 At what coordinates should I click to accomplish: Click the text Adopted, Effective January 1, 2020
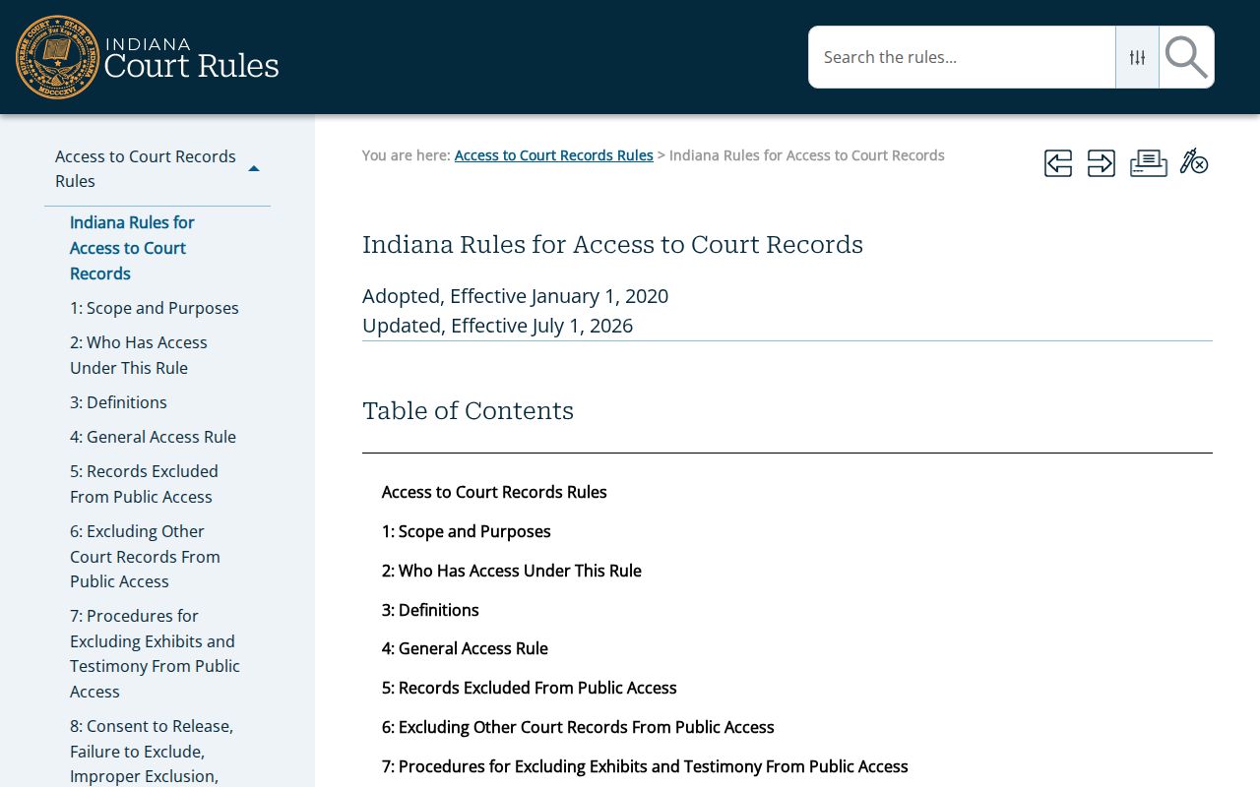pos(515,296)
